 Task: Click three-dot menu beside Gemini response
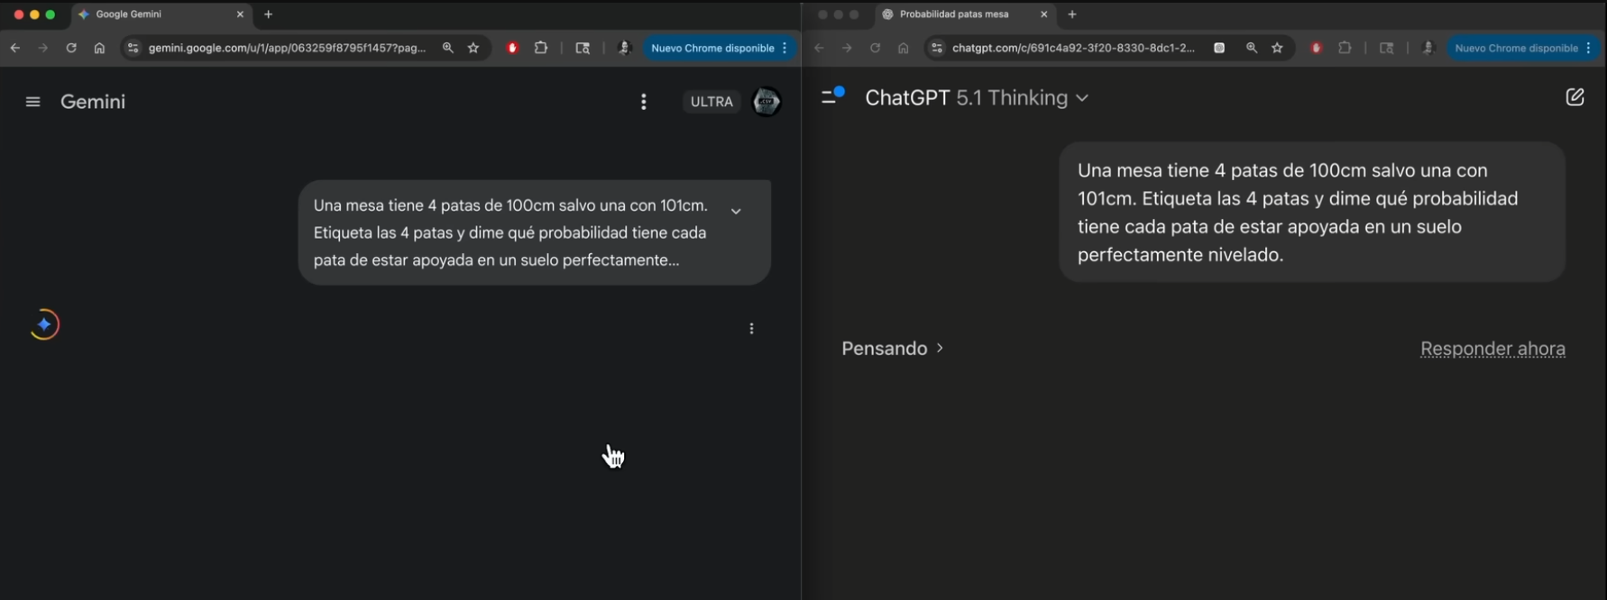coord(751,329)
